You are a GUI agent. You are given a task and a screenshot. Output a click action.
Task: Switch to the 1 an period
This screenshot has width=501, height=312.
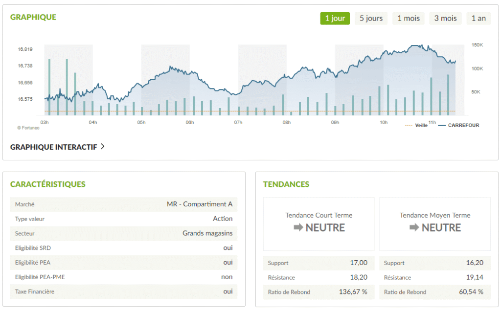click(478, 18)
